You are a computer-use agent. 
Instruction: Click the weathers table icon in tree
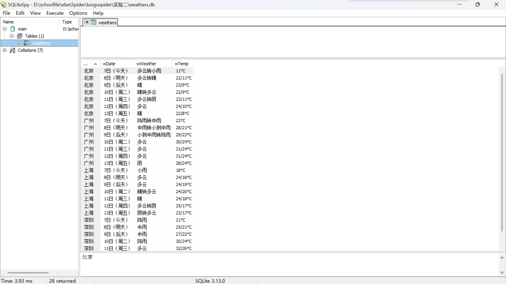[x=26, y=43]
